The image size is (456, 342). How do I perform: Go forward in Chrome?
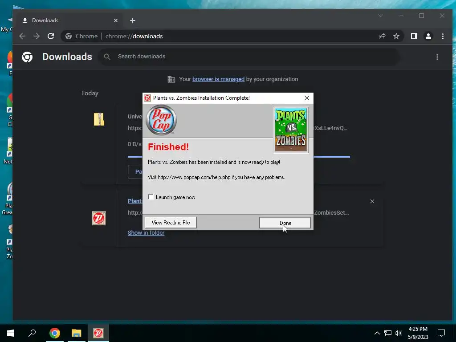(37, 36)
